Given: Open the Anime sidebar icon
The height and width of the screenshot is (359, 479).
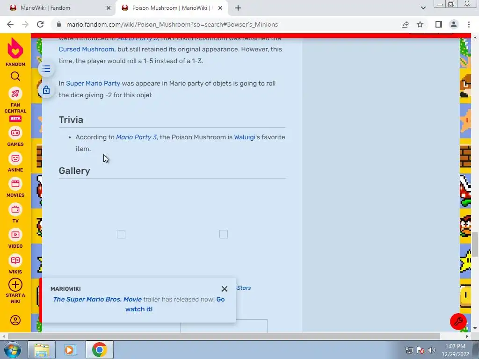Looking at the screenshot, I should click(15, 158).
